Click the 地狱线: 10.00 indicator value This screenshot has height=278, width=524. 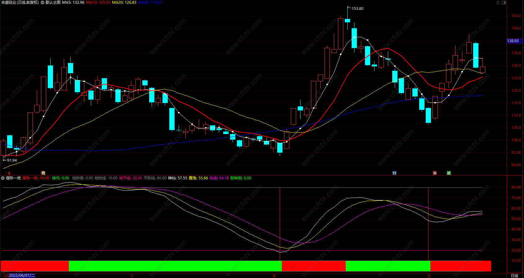pos(106,178)
